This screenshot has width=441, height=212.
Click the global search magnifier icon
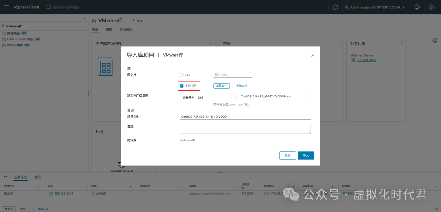49,7
